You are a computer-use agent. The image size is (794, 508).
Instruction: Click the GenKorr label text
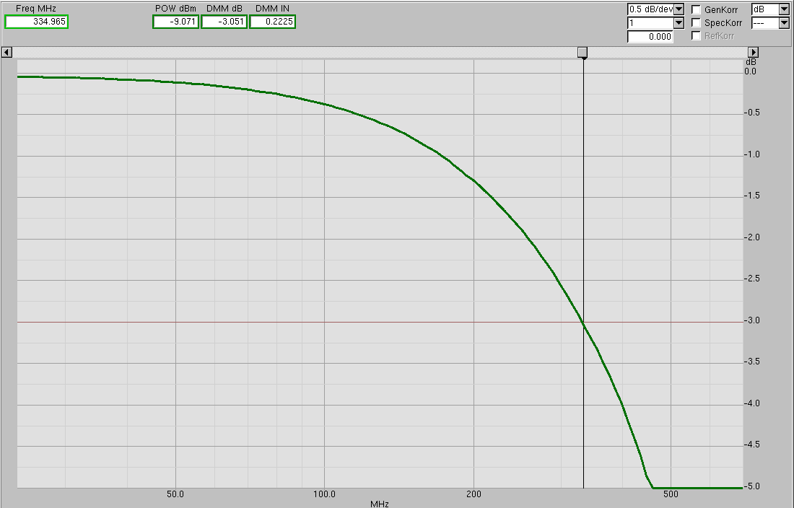pyautogui.click(x=721, y=9)
